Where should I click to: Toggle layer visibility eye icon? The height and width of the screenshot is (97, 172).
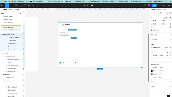[170, 47]
